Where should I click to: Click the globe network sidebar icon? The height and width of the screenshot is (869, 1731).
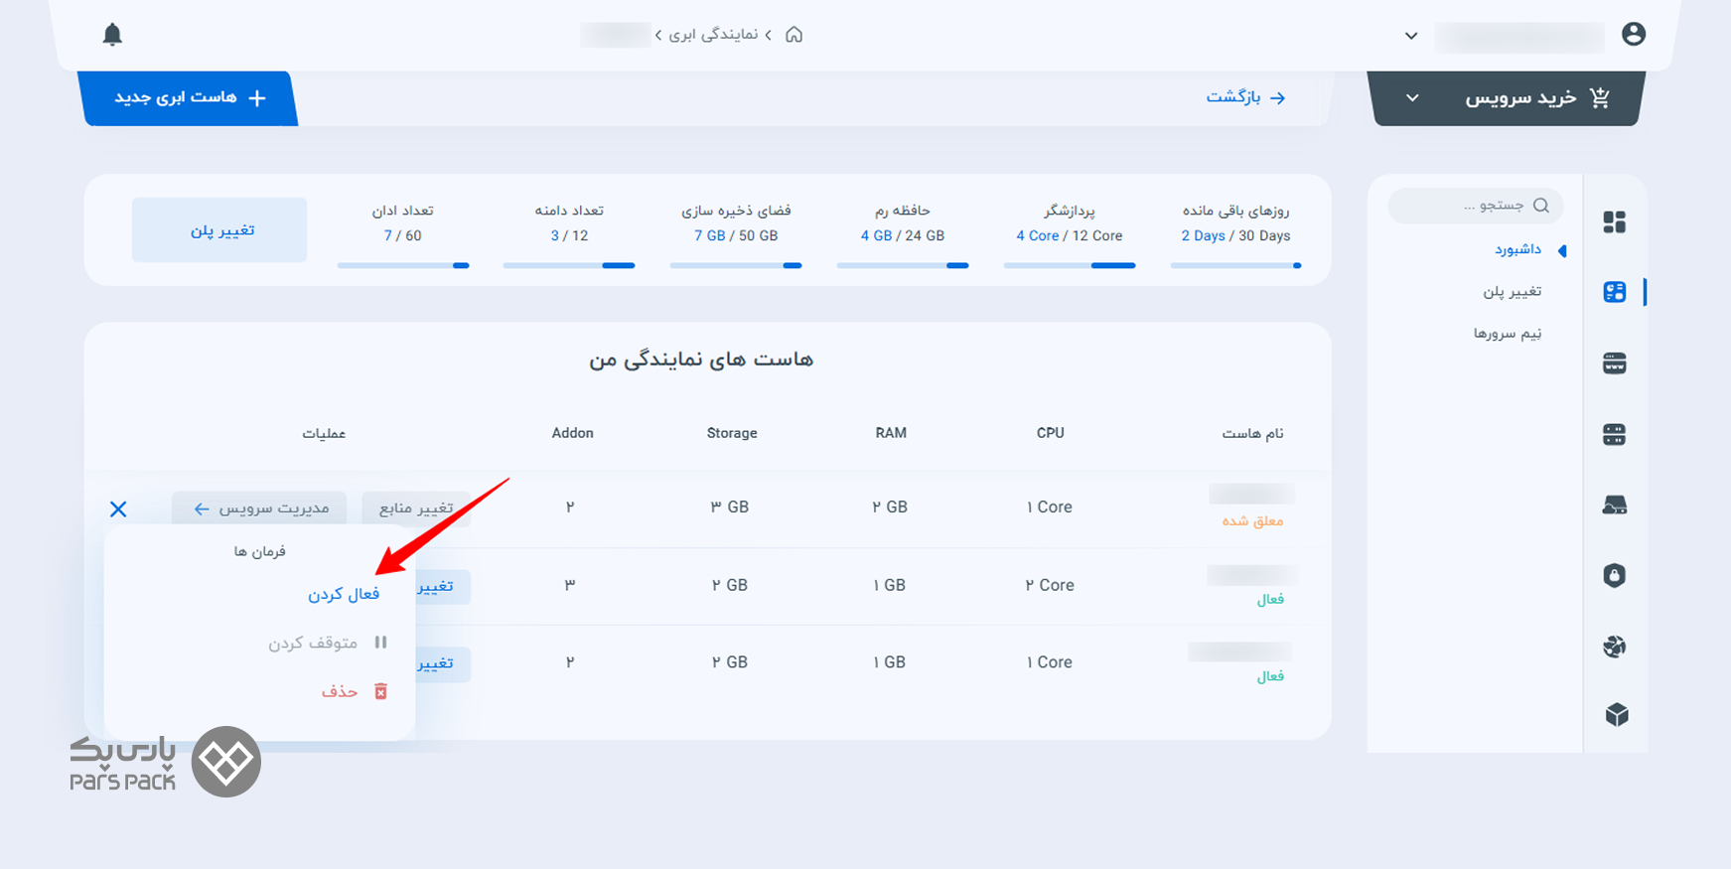pos(1614,647)
